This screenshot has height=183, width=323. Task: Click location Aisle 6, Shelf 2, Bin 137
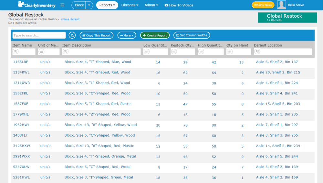tap(277, 62)
